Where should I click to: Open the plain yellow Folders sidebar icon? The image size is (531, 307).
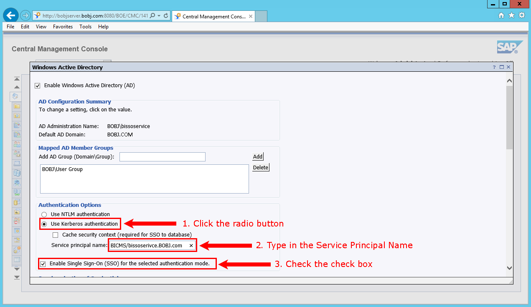pos(17,106)
